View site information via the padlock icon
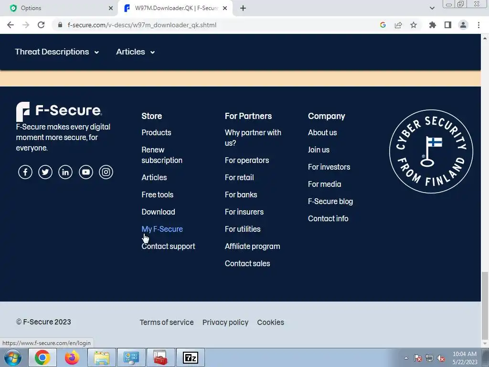 pos(60,25)
